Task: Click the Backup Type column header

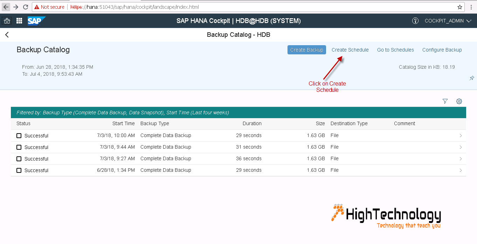Action: (155, 123)
